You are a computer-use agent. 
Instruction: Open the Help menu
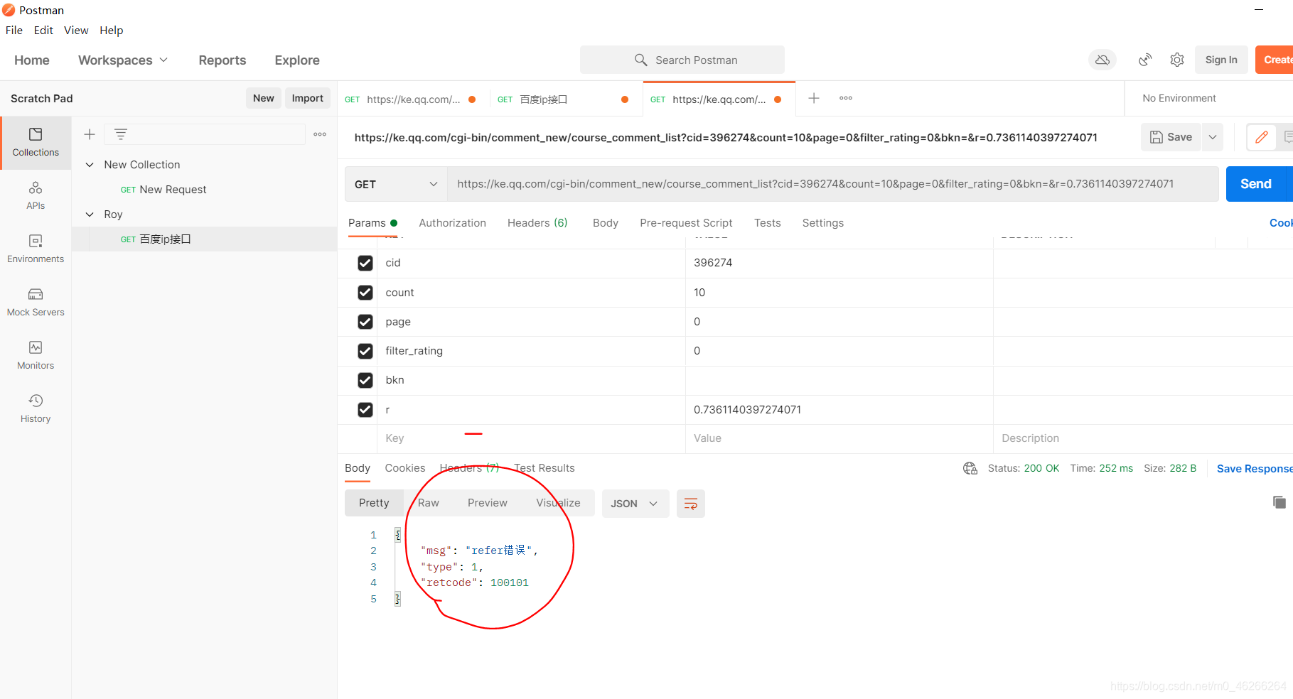112,31
